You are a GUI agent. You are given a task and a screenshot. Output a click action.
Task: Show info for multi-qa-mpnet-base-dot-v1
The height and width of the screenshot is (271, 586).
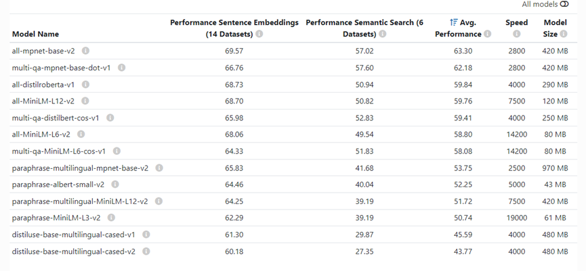click(x=121, y=68)
